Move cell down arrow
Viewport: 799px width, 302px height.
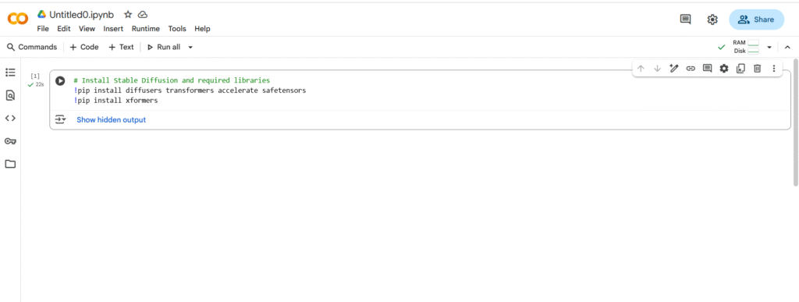click(x=657, y=68)
